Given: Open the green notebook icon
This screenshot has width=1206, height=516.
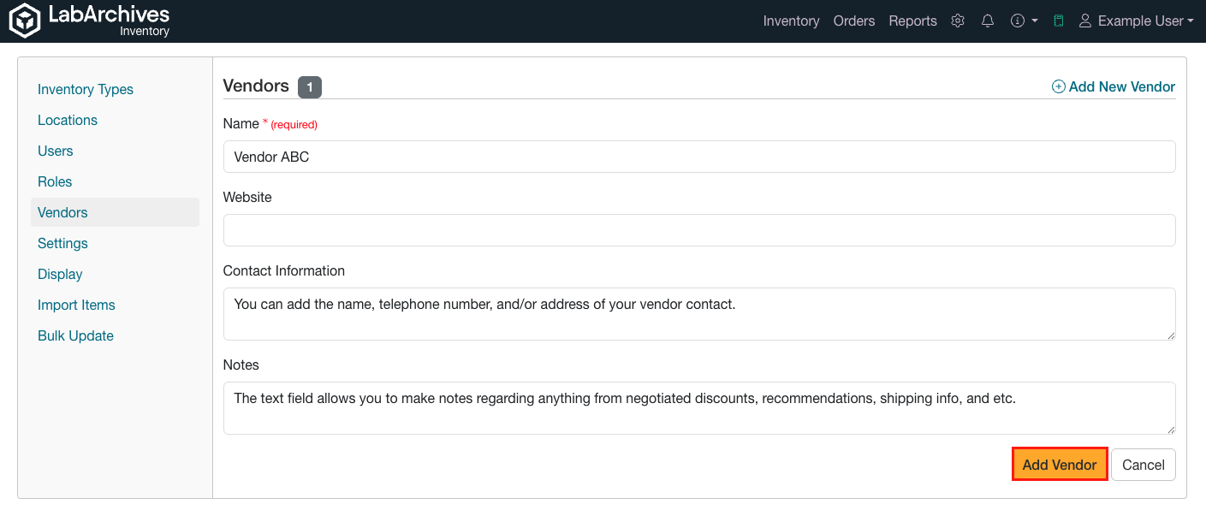Looking at the screenshot, I should click(1058, 20).
